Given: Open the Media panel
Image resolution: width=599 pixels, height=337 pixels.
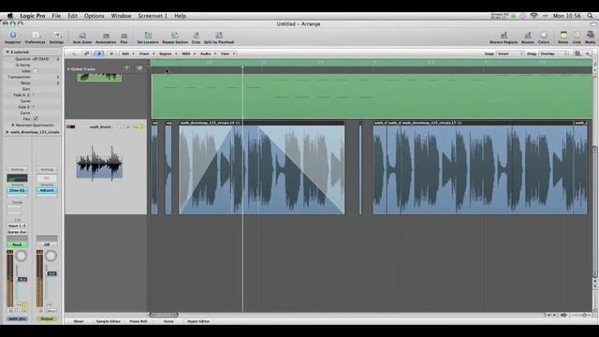Looking at the screenshot, I should (591, 37).
